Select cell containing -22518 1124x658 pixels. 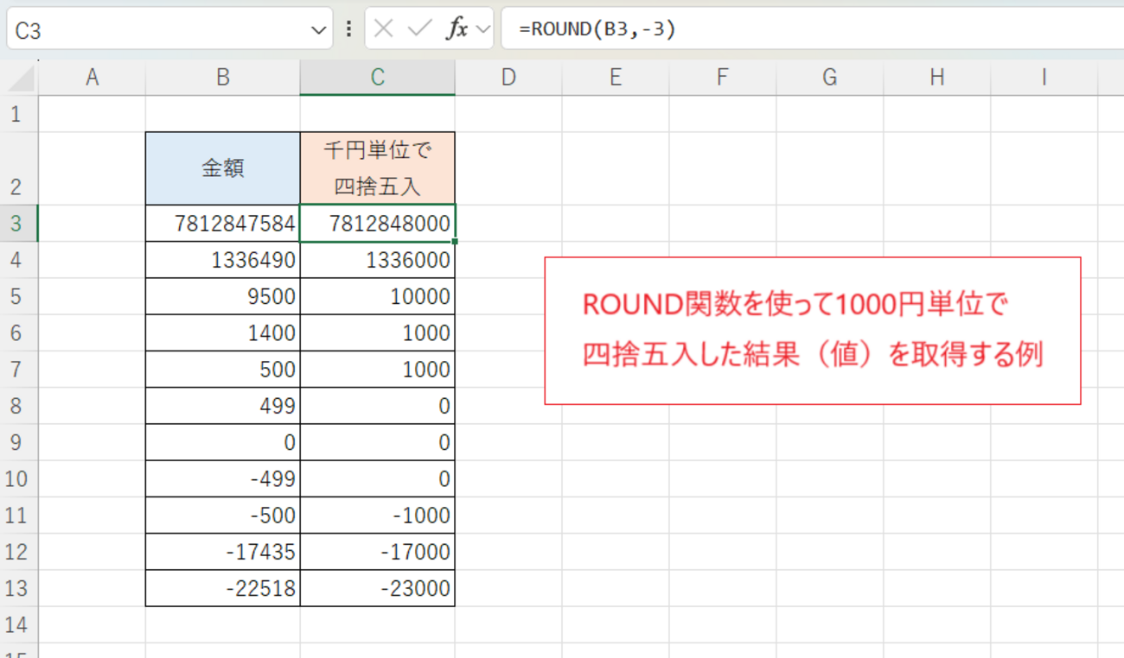click(223, 588)
